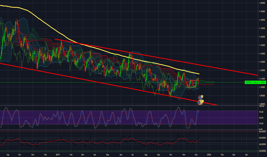Click the yellow badge on upper event icon
Screen dimensions: 267x157
pos(202,96)
